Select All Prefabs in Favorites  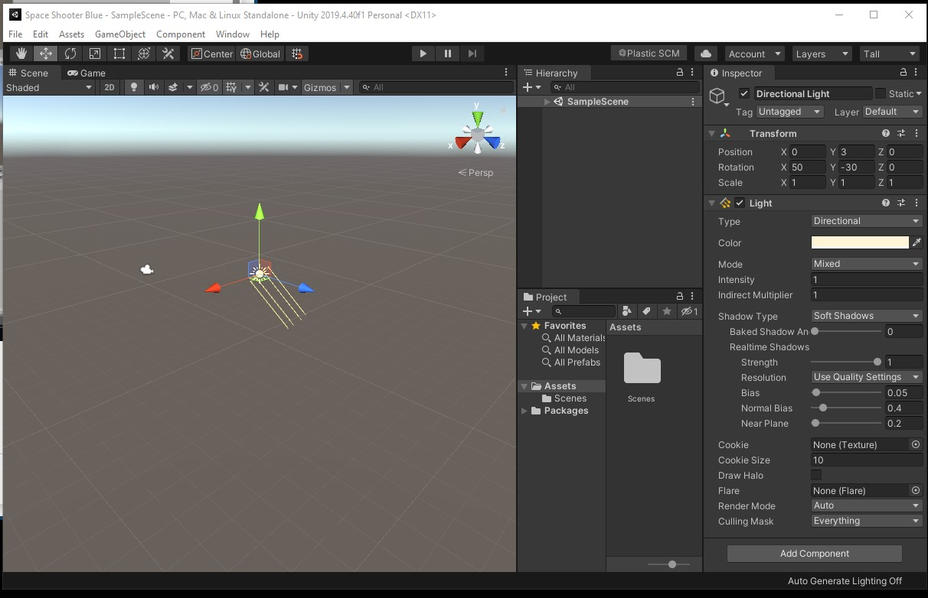pyautogui.click(x=577, y=362)
